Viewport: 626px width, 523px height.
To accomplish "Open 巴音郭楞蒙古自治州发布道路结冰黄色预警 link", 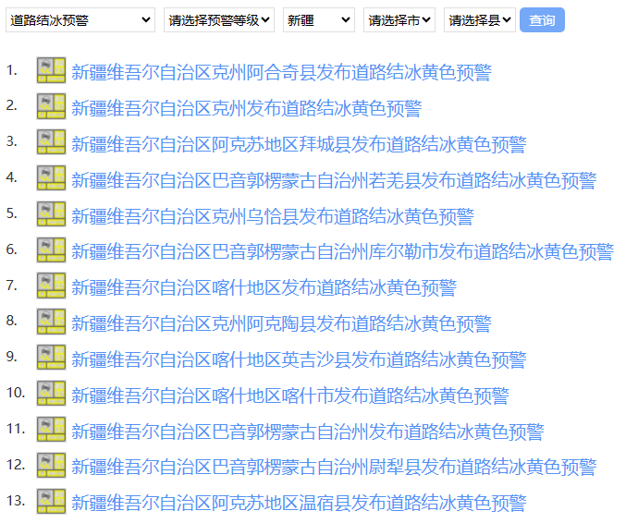I will [307, 432].
